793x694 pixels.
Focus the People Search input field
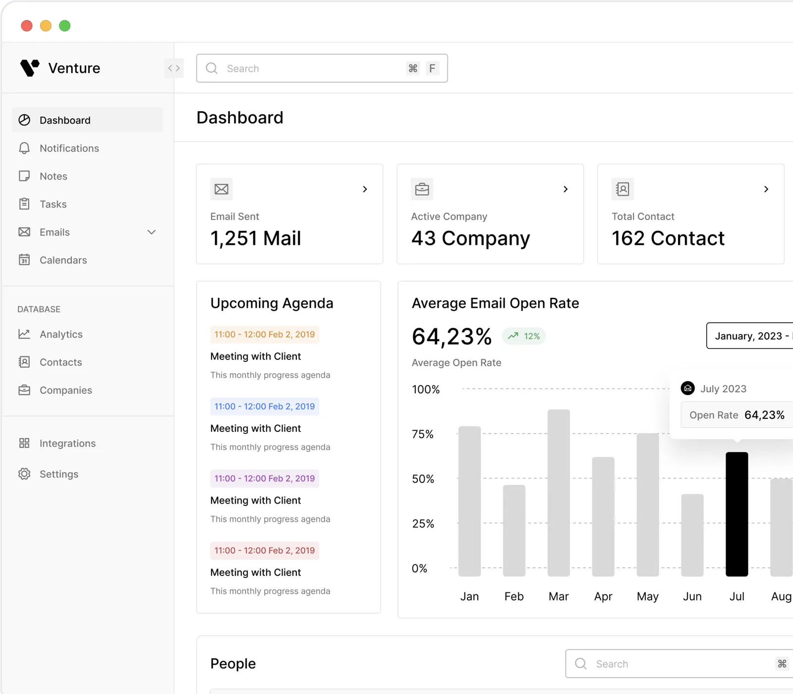(x=679, y=664)
